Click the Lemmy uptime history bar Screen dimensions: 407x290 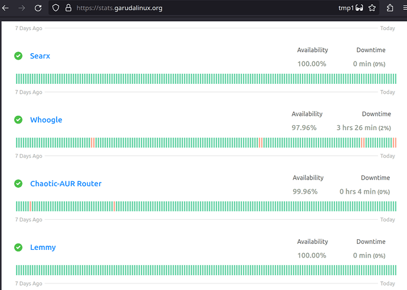pyautogui.click(x=206, y=271)
